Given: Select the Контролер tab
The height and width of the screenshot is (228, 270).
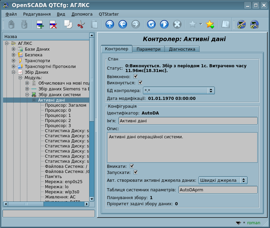Looking at the screenshot, I should pos(116,49).
